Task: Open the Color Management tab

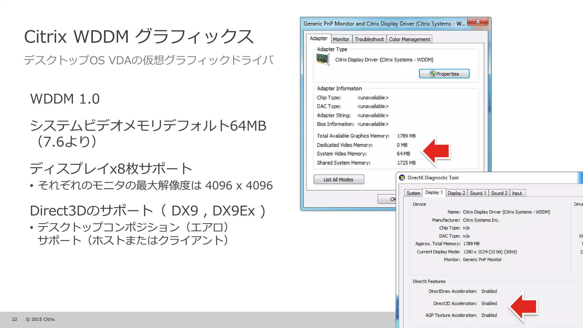Action: pos(409,39)
